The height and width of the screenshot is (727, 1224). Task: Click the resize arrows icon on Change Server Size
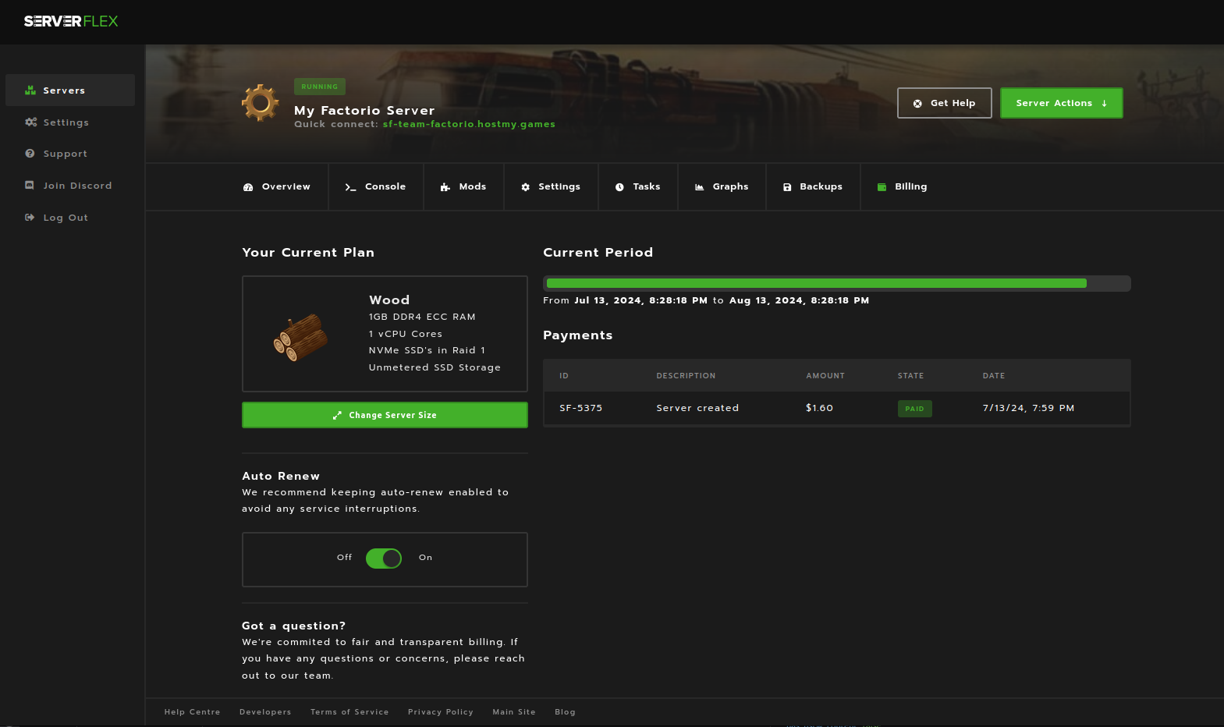point(337,416)
